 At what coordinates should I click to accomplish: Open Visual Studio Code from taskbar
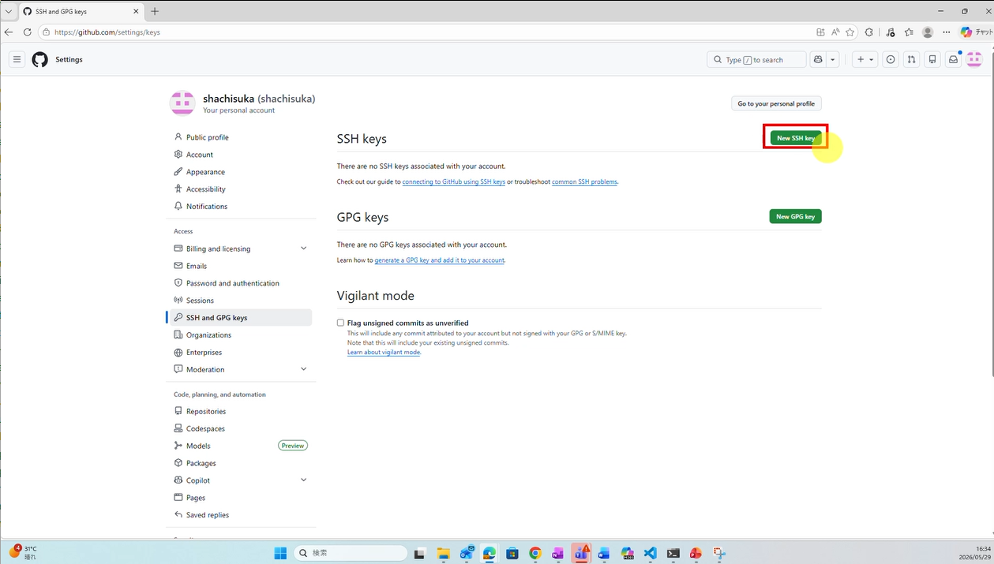[x=651, y=553]
